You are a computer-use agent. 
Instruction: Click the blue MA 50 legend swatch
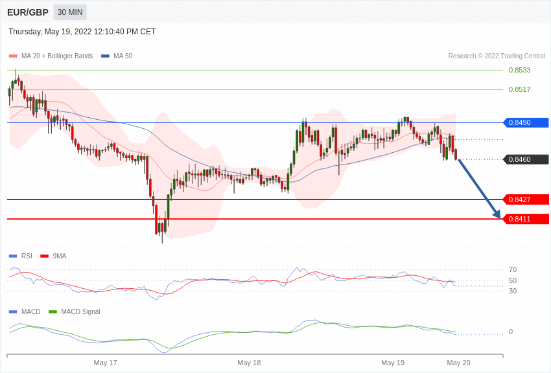pyautogui.click(x=105, y=56)
